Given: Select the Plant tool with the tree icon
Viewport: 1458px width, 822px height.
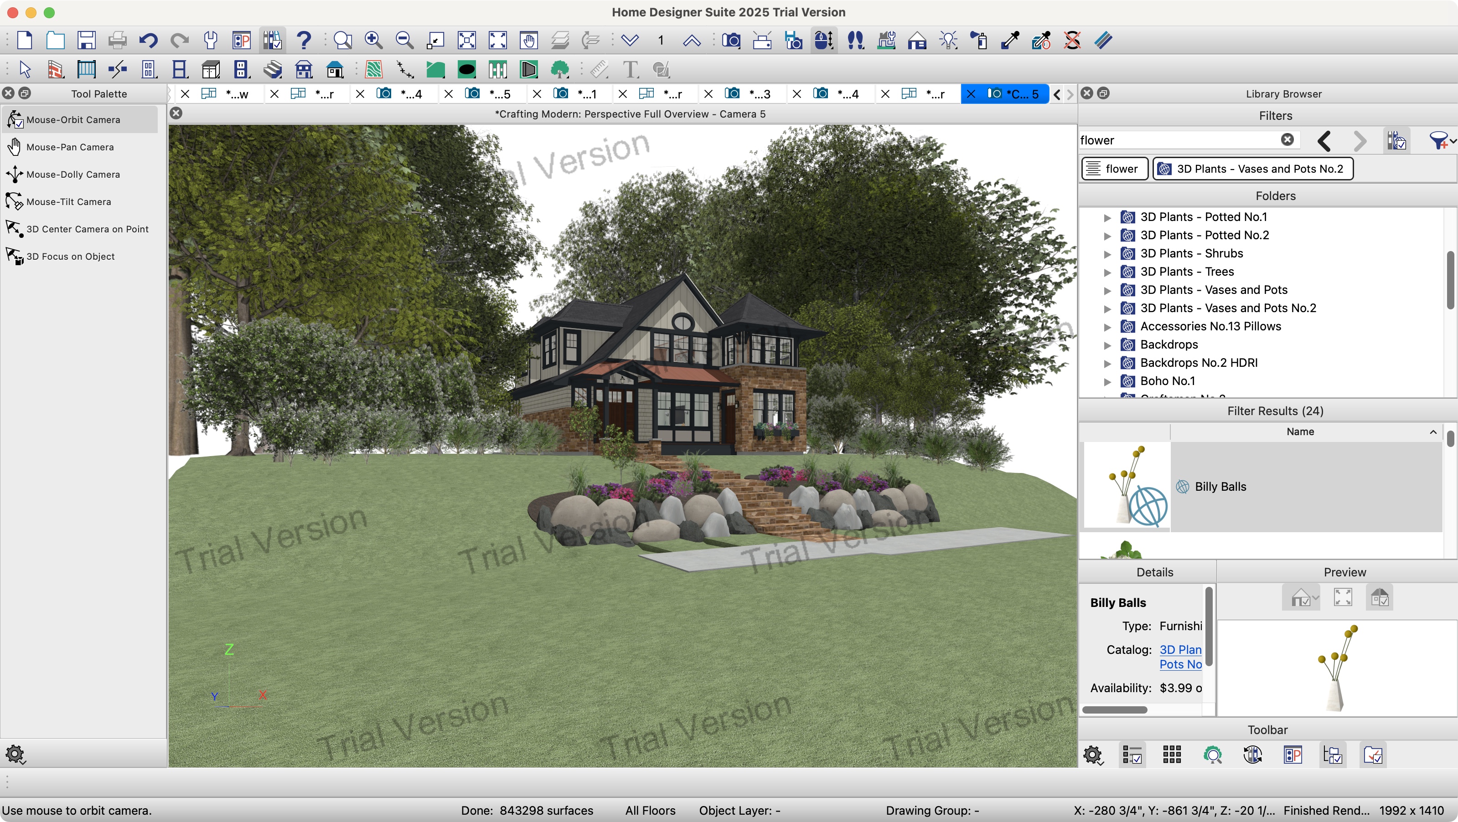Looking at the screenshot, I should click(559, 69).
